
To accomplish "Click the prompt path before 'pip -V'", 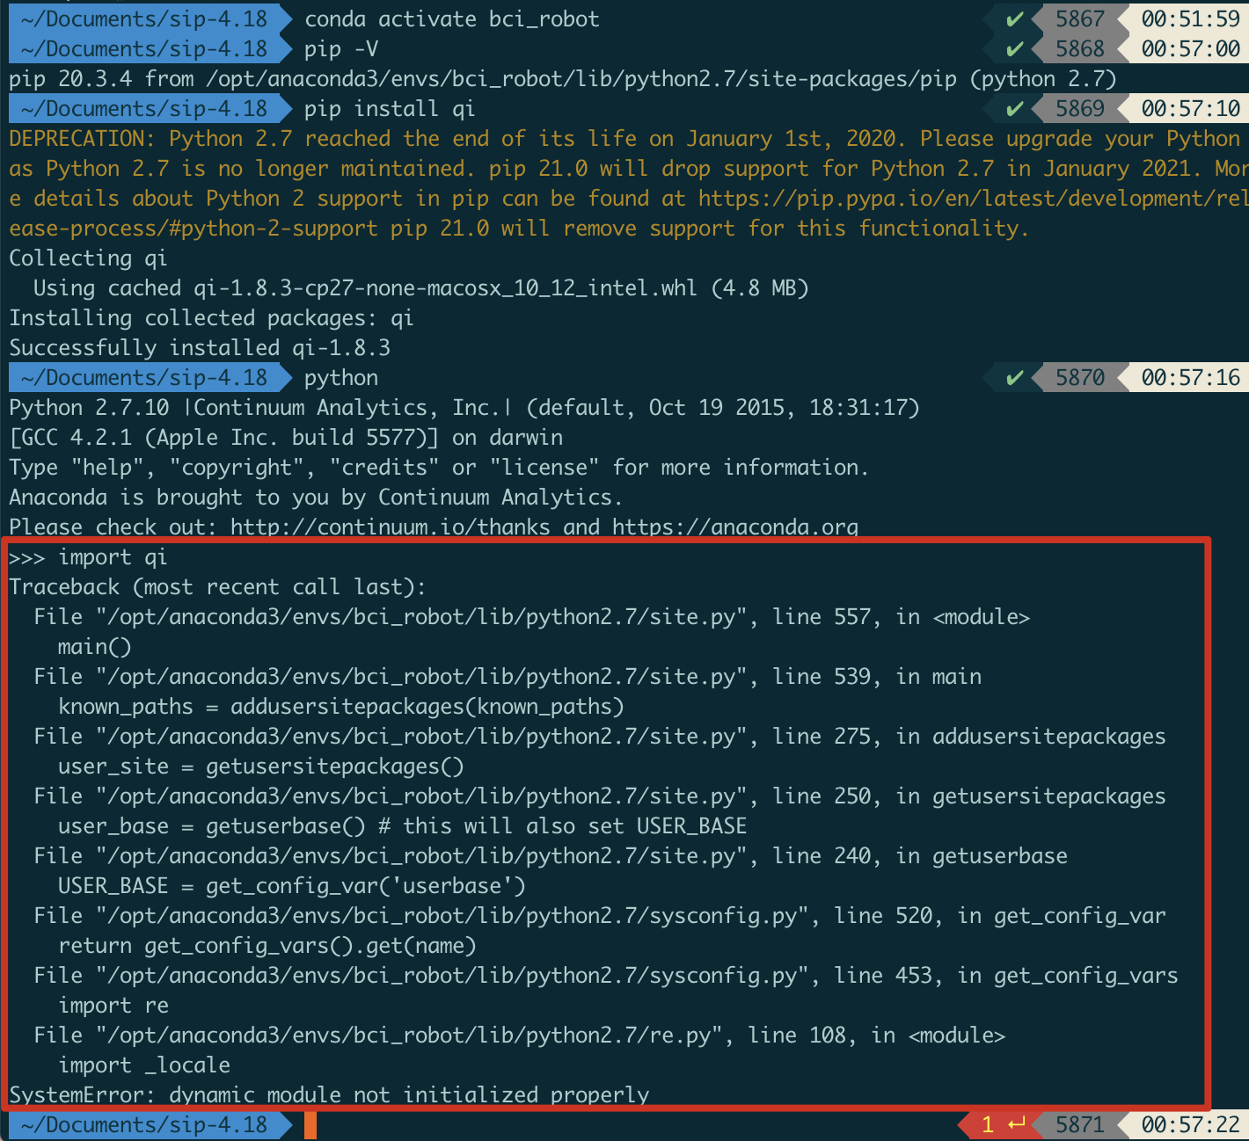I will [144, 48].
